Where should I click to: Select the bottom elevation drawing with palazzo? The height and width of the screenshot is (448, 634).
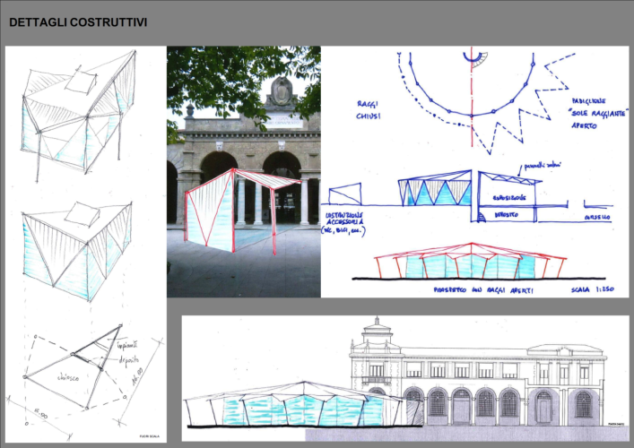405,378
